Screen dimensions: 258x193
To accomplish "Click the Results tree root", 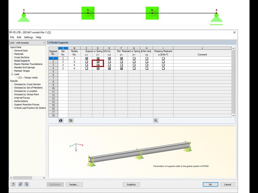I will click(x=14, y=81).
